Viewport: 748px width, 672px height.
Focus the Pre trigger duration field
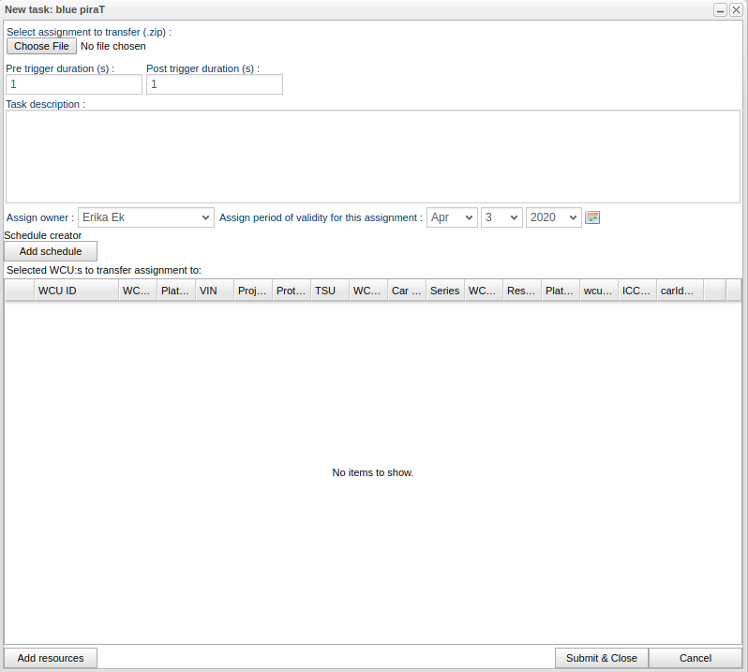pos(74,84)
